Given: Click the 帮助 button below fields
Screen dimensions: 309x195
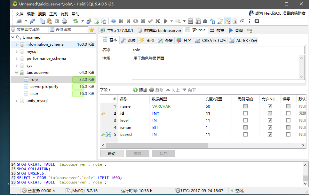Looking at the screenshot, I should 112,154.
